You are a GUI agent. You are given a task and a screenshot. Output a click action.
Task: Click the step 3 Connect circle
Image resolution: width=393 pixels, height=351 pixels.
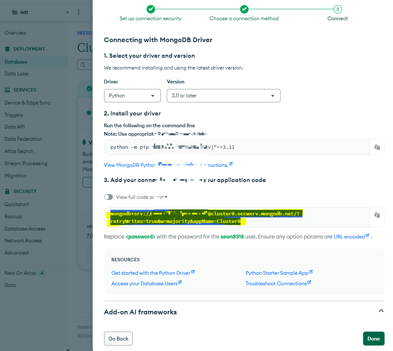tap(337, 9)
